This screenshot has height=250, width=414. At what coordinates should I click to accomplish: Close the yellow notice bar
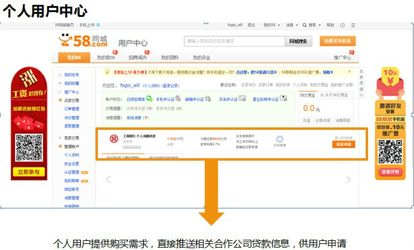pyautogui.click(x=349, y=71)
